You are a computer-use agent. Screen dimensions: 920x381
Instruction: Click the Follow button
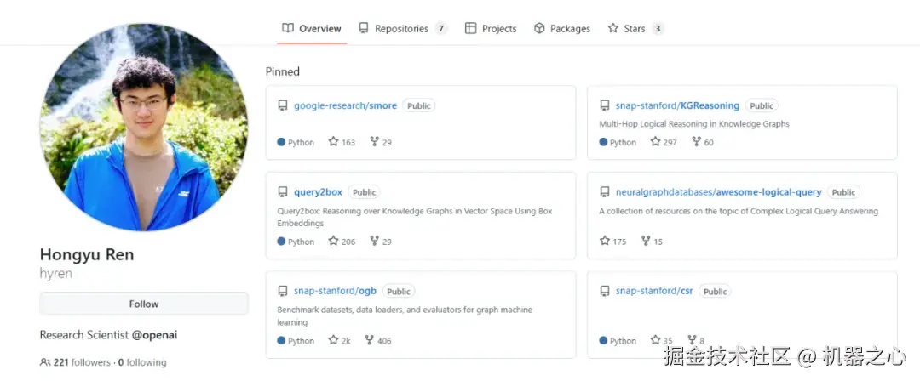tap(144, 304)
